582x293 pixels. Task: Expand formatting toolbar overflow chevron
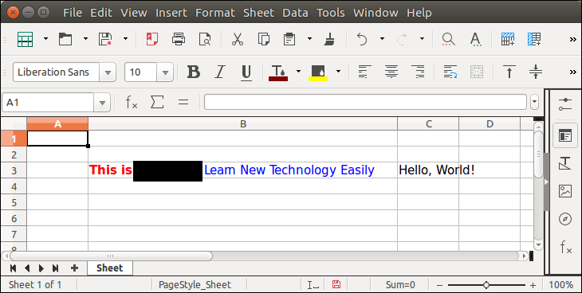[572, 72]
